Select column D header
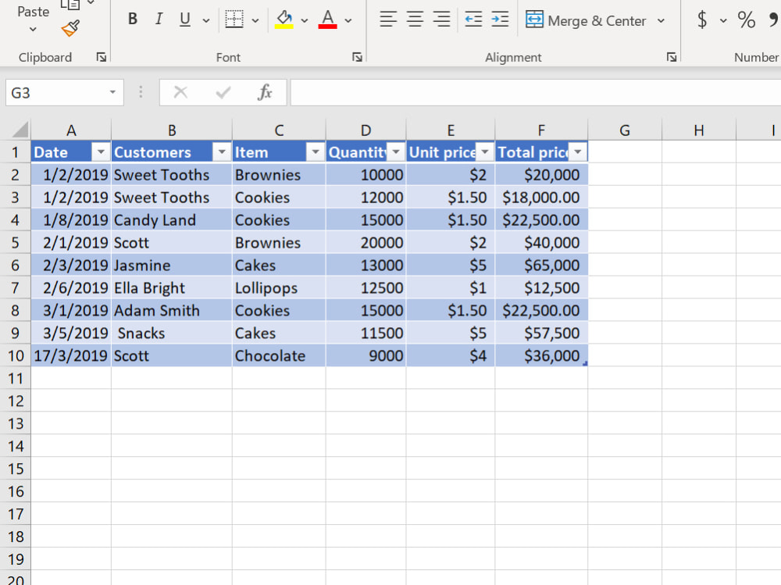 point(366,130)
